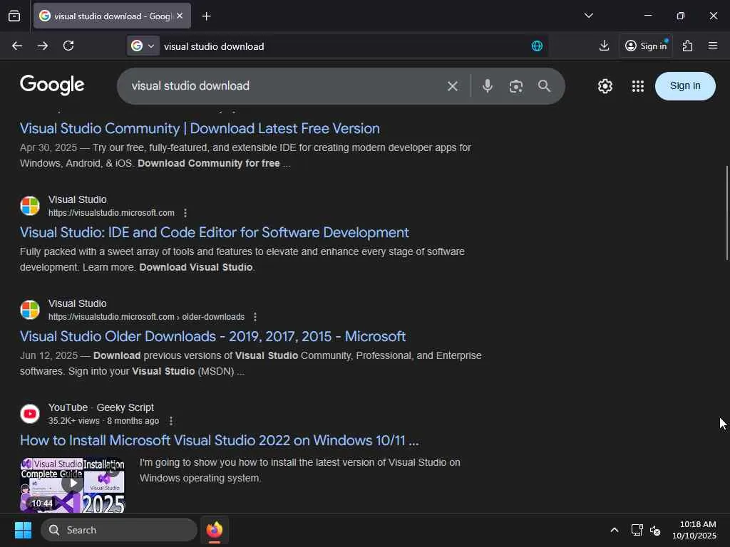Open Firefox View tab list icon
The width and height of the screenshot is (730, 547).
click(x=14, y=16)
